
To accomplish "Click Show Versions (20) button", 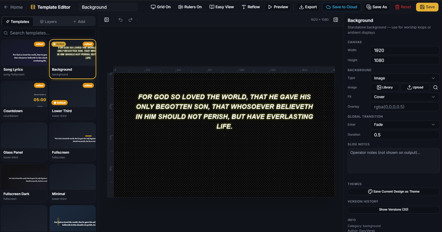I will (x=393, y=210).
